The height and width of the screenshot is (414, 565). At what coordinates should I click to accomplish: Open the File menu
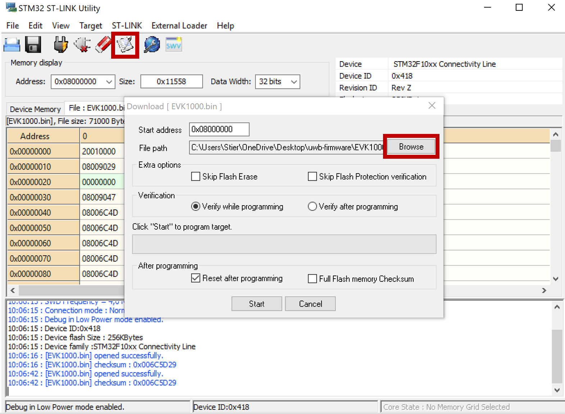pyautogui.click(x=13, y=26)
